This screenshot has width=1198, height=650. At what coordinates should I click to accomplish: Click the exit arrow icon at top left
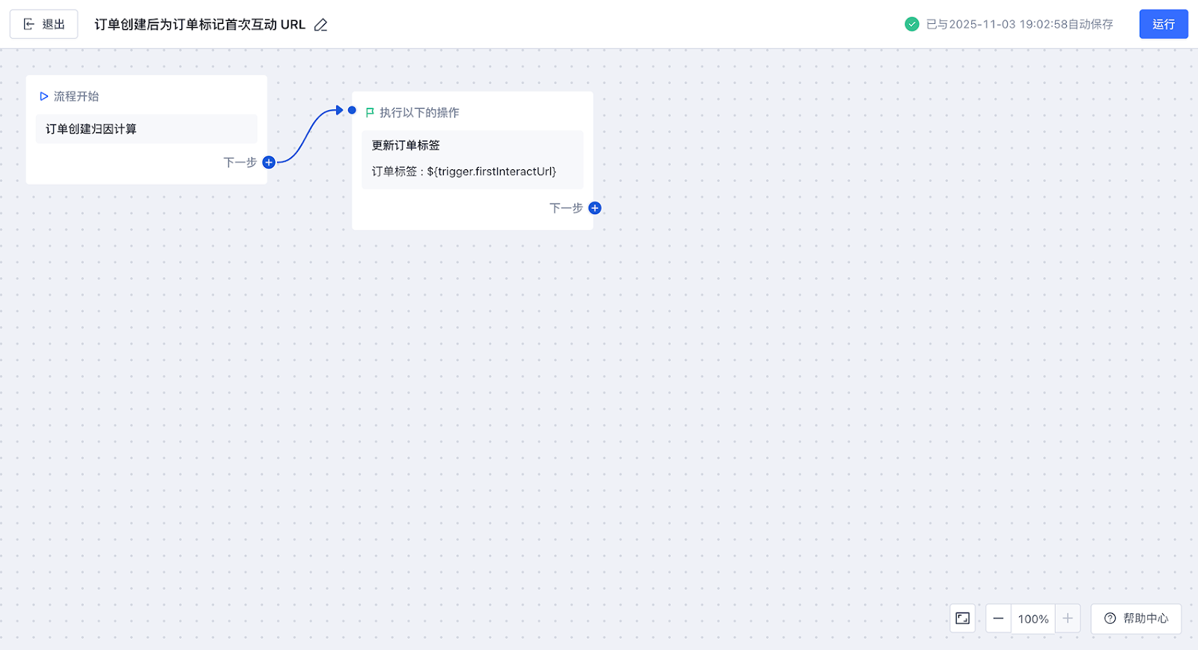pos(29,25)
